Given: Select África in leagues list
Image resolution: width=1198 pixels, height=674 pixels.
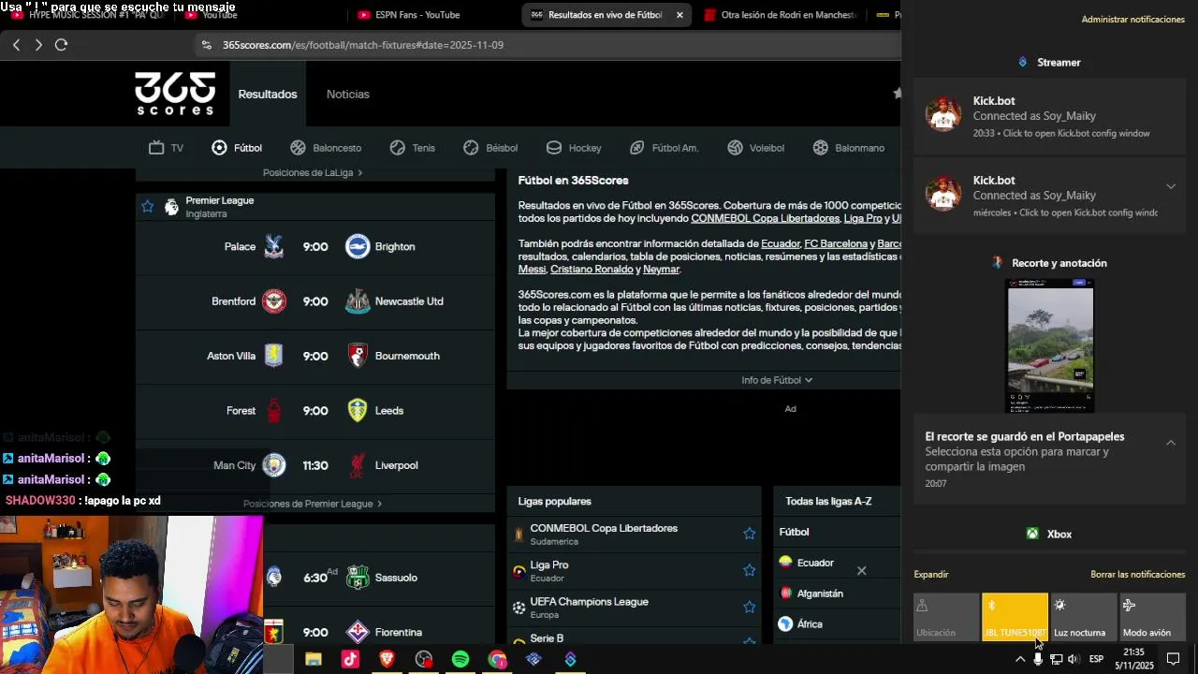Looking at the screenshot, I should pos(810,624).
